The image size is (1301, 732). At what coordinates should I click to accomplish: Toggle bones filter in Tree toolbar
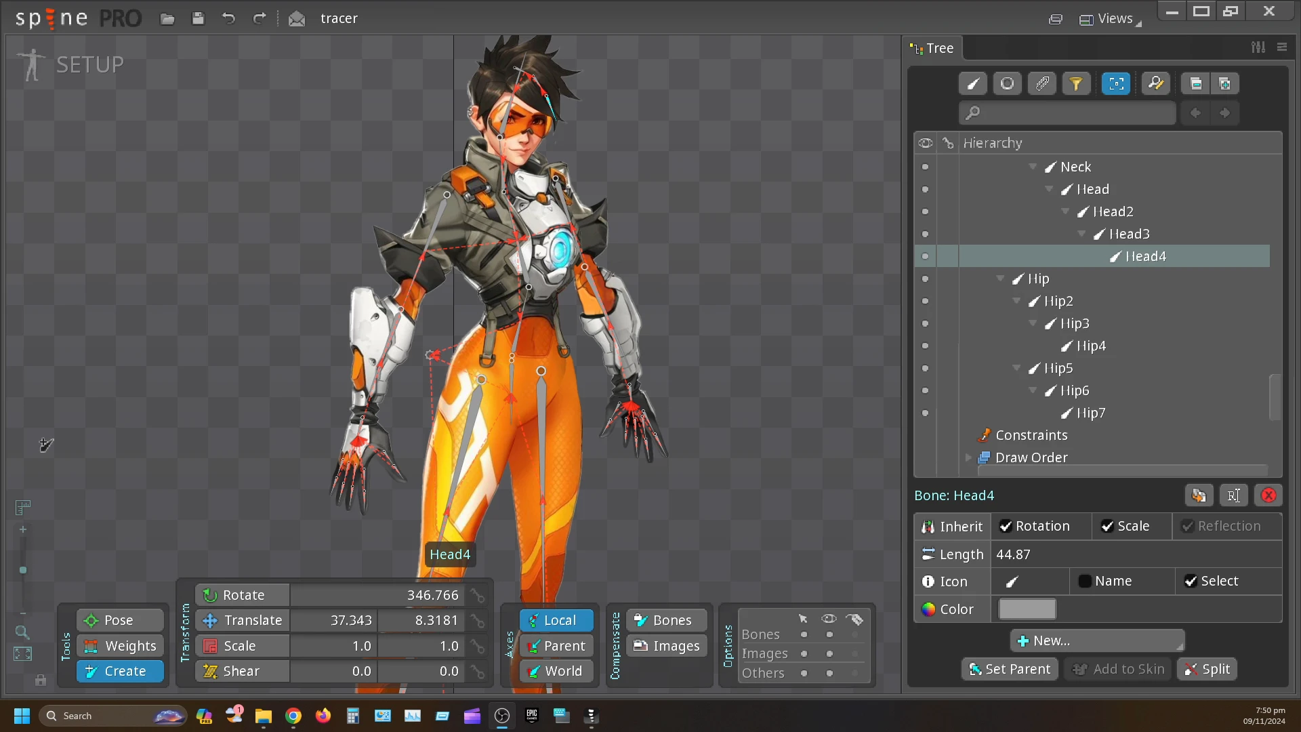tap(973, 83)
